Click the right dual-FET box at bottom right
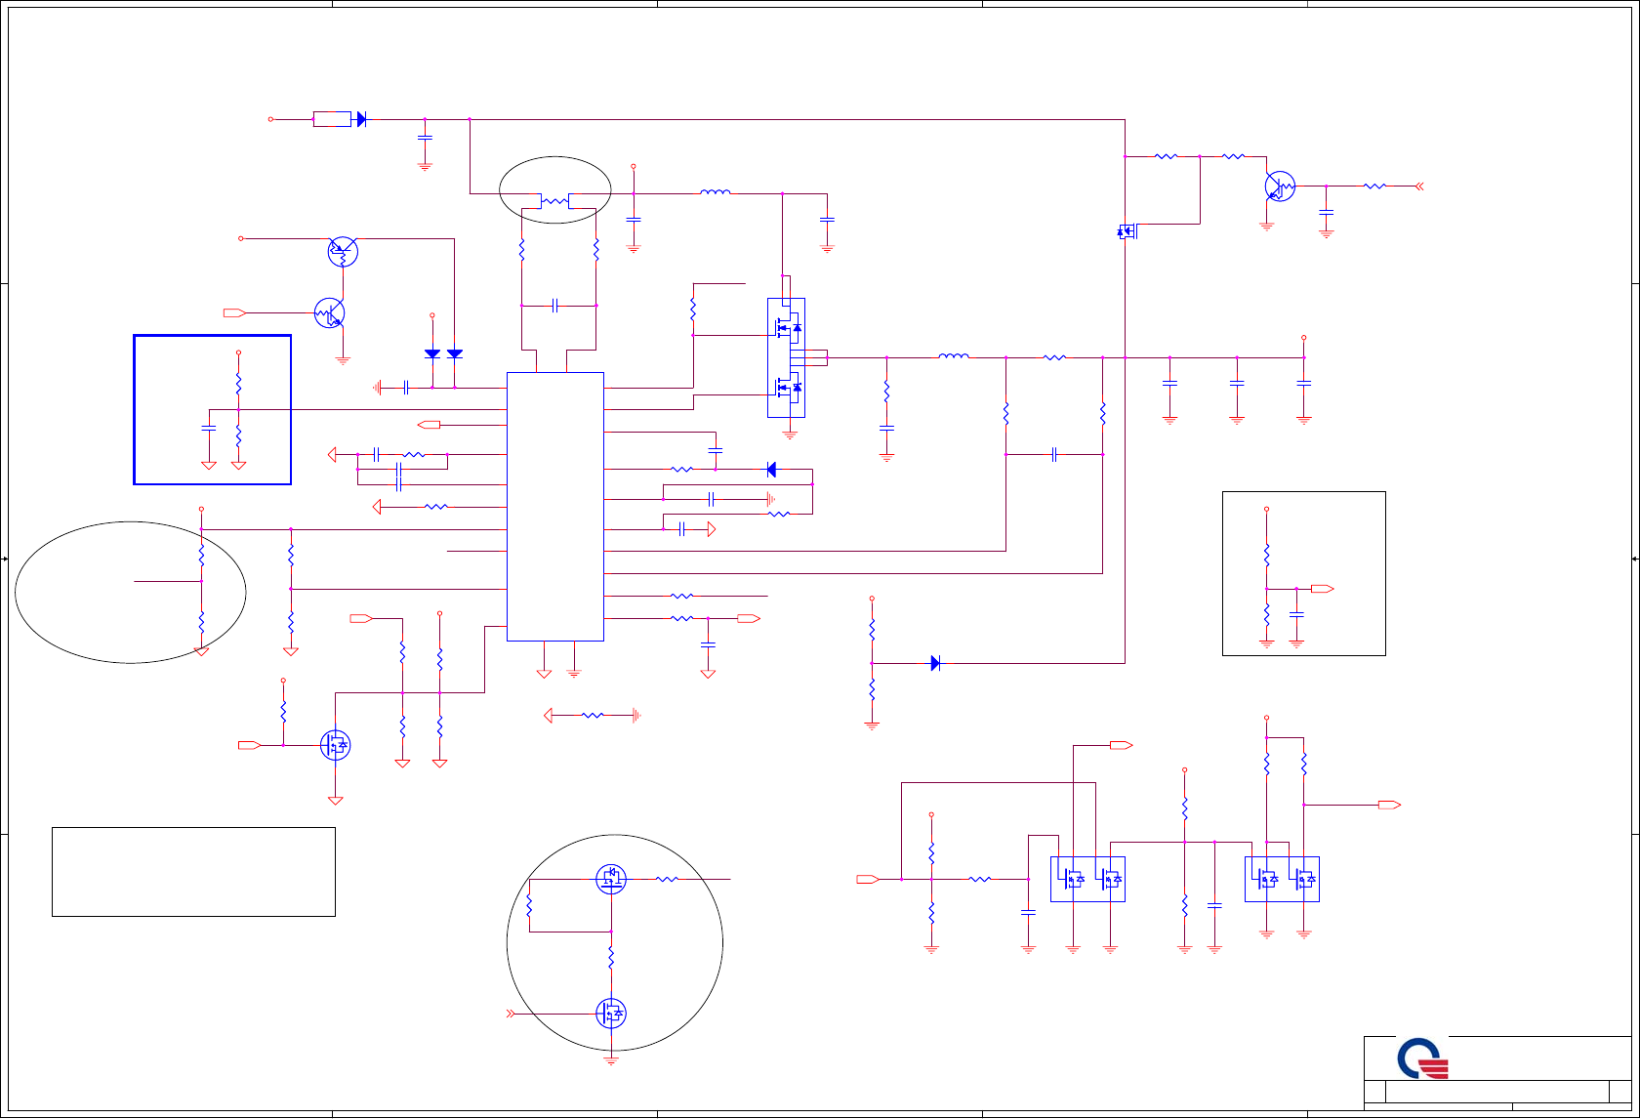Image resolution: width=1640 pixels, height=1119 pixels. click(1283, 879)
